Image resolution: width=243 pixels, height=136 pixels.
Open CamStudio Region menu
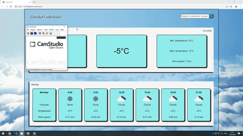(x=33, y=29)
